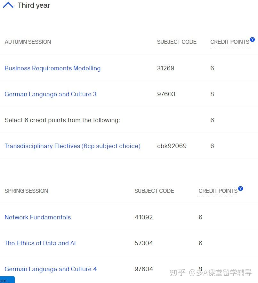The height and width of the screenshot is (283, 258).
Task: Click the Spring Session column header
Action: pos(26,191)
